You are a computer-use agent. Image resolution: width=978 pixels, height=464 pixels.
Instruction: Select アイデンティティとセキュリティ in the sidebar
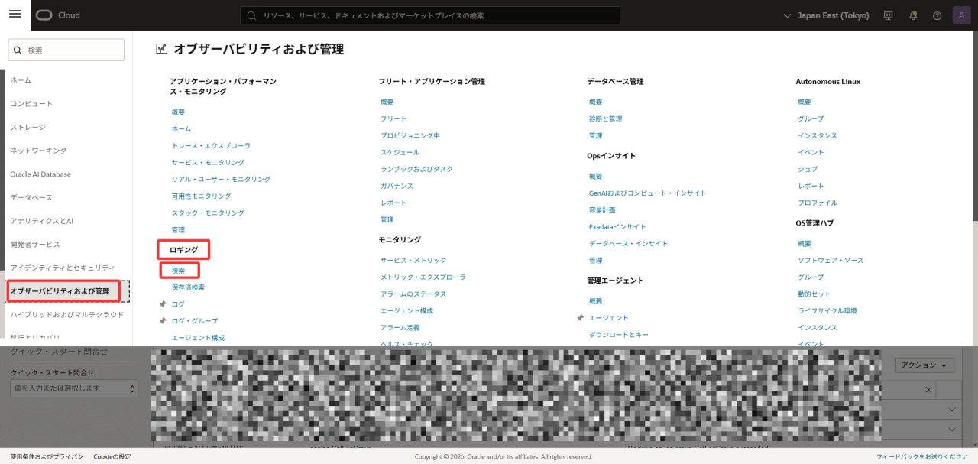[63, 268]
